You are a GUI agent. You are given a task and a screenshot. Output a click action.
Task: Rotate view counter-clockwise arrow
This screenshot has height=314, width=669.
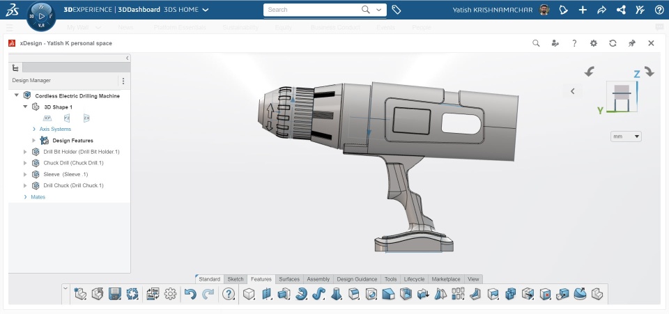tap(590, 72)
